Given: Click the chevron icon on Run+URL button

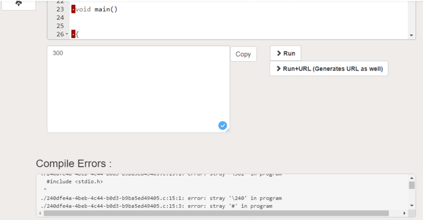Looking at the screenshot, I should [x=278, y=69].
